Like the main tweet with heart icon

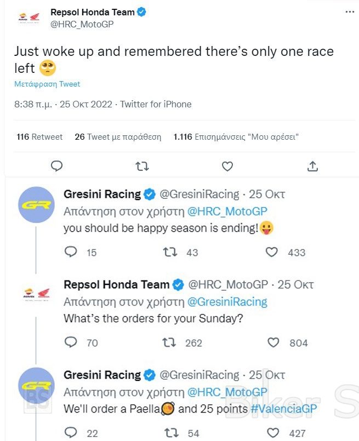pyautogui.click(x=227, y=165)
